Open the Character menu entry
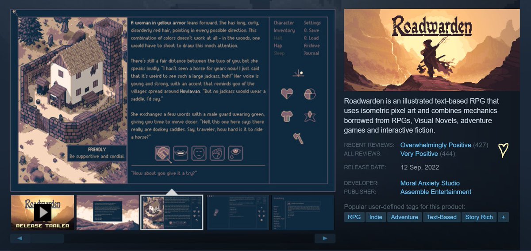Screen dimensions: 531x251 284,23
